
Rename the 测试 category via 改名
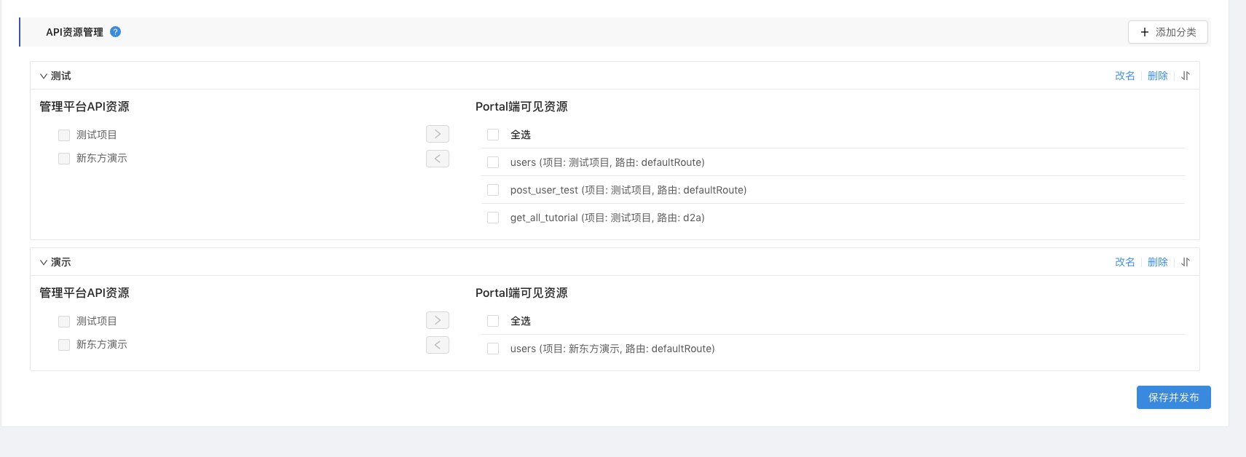1124,76
